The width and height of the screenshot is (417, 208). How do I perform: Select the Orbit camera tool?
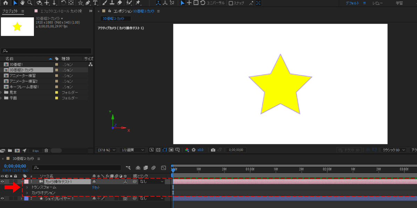coord(39,3)
